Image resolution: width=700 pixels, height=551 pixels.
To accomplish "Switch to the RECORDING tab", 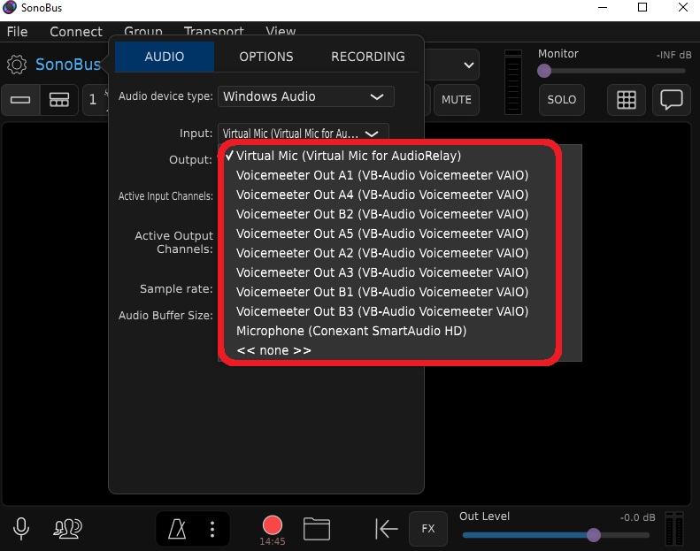I will coord(368,57).
